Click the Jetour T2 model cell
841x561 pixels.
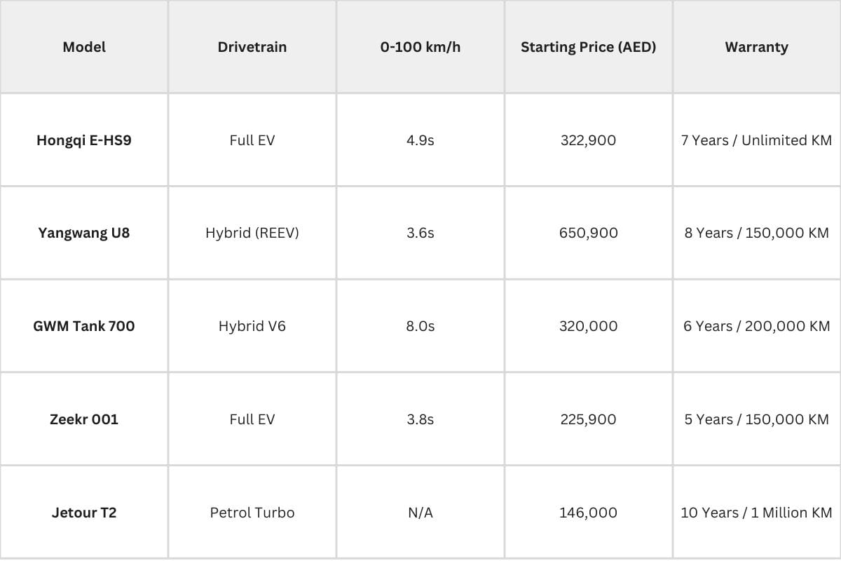click(x=84, y=513)
